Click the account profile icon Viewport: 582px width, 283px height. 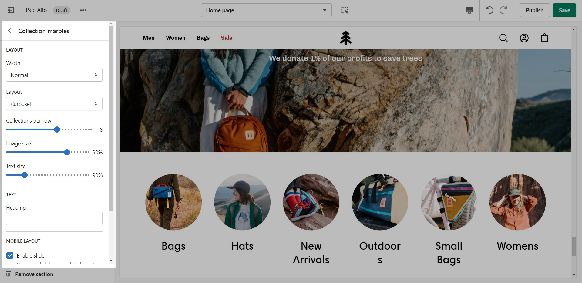coord(524,38)
